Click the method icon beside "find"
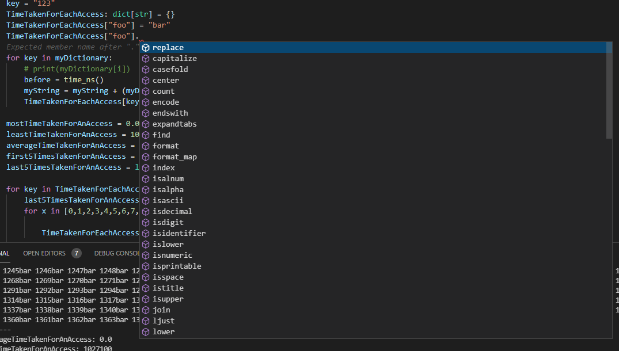This screenshot has width=619, height=351. (145, 135)
